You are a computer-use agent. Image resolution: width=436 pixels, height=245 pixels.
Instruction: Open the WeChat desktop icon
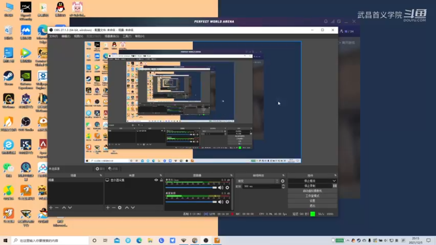(x=9, y=169)
